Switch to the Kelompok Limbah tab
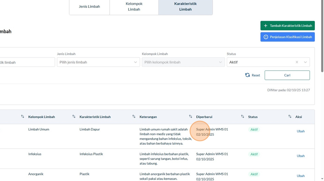Screen dimensions: 324x181 coord(134,6)
